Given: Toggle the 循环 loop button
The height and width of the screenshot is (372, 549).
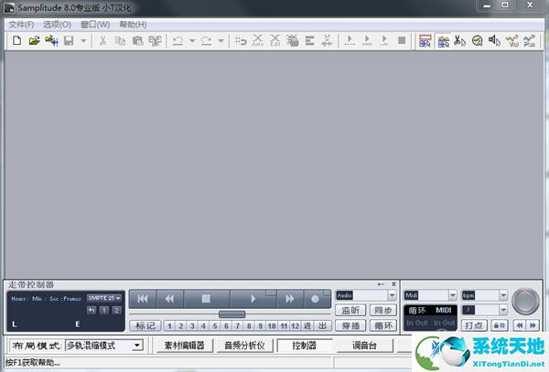Looking at the screenshot, I should pyautogui.click(x=383, y=326).
